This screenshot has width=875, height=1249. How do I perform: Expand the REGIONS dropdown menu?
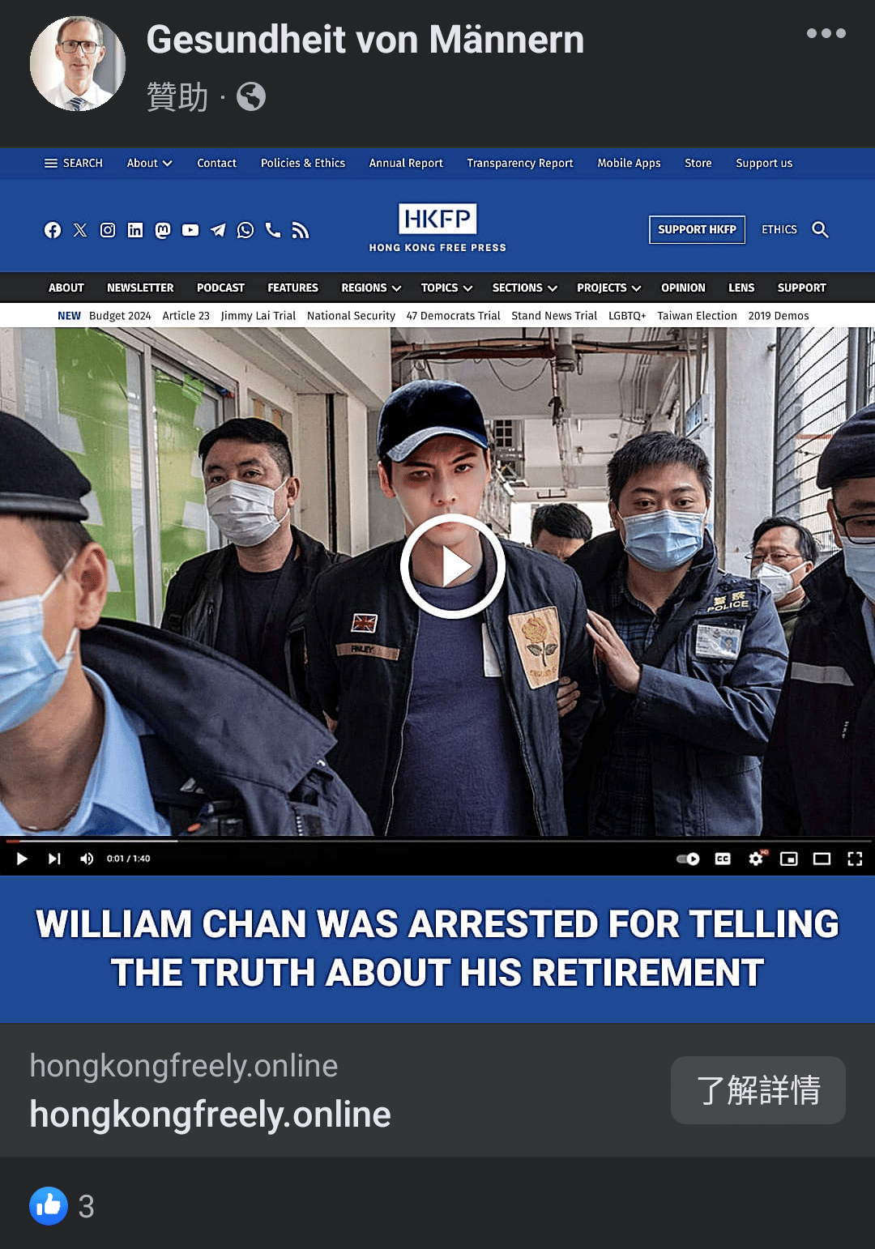(371, 288)
